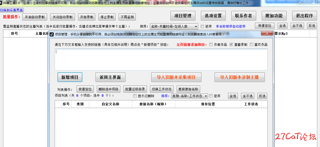Click 全选 in the project list dialog

233,96
